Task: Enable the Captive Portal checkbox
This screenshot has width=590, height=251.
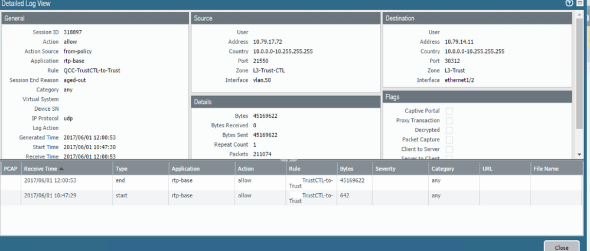Action: click(x=449, y=111)
